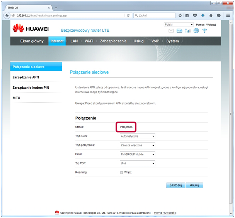Expand the Tryb połączenia dropdown
The width and height of the screenshot is (235, 218).
(x=137, y=145)
